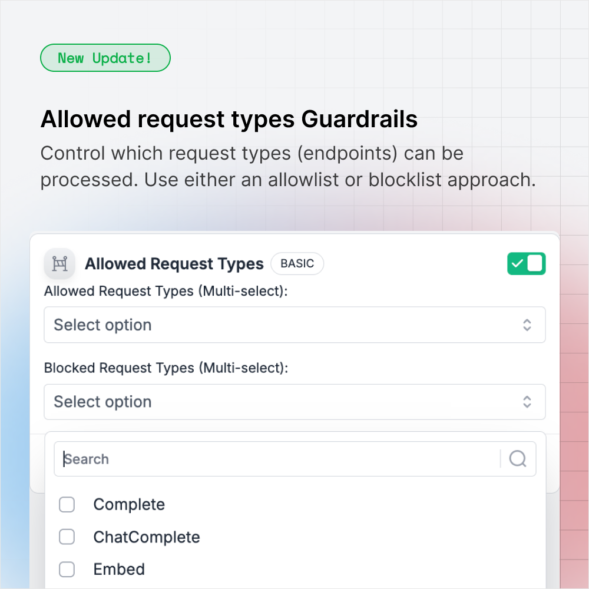This screenshot has height=589, width=589.
Task: Click the BASIC badge
Action: 297,263
